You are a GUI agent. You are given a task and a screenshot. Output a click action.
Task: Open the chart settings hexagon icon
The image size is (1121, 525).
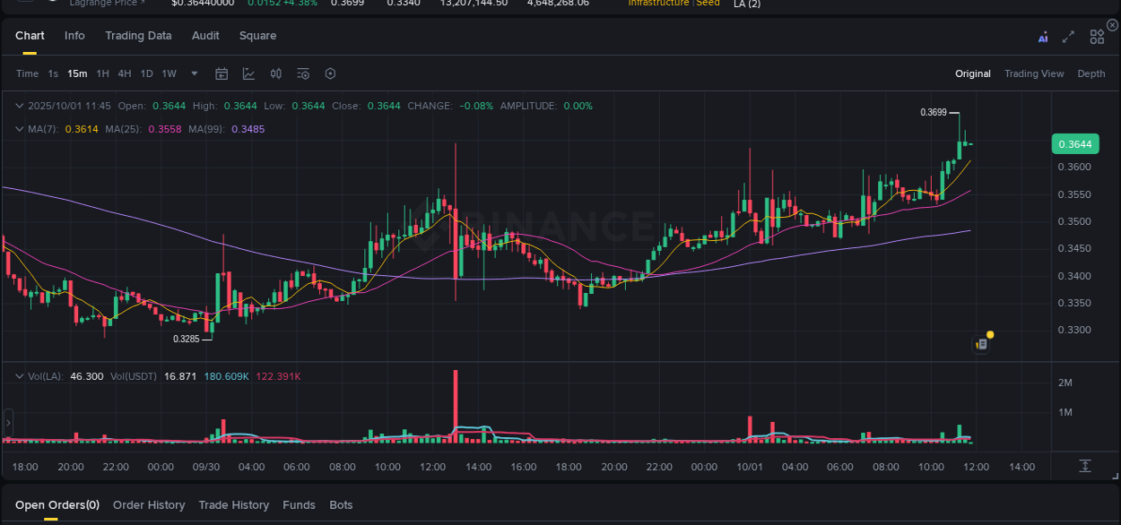(330, 73)
